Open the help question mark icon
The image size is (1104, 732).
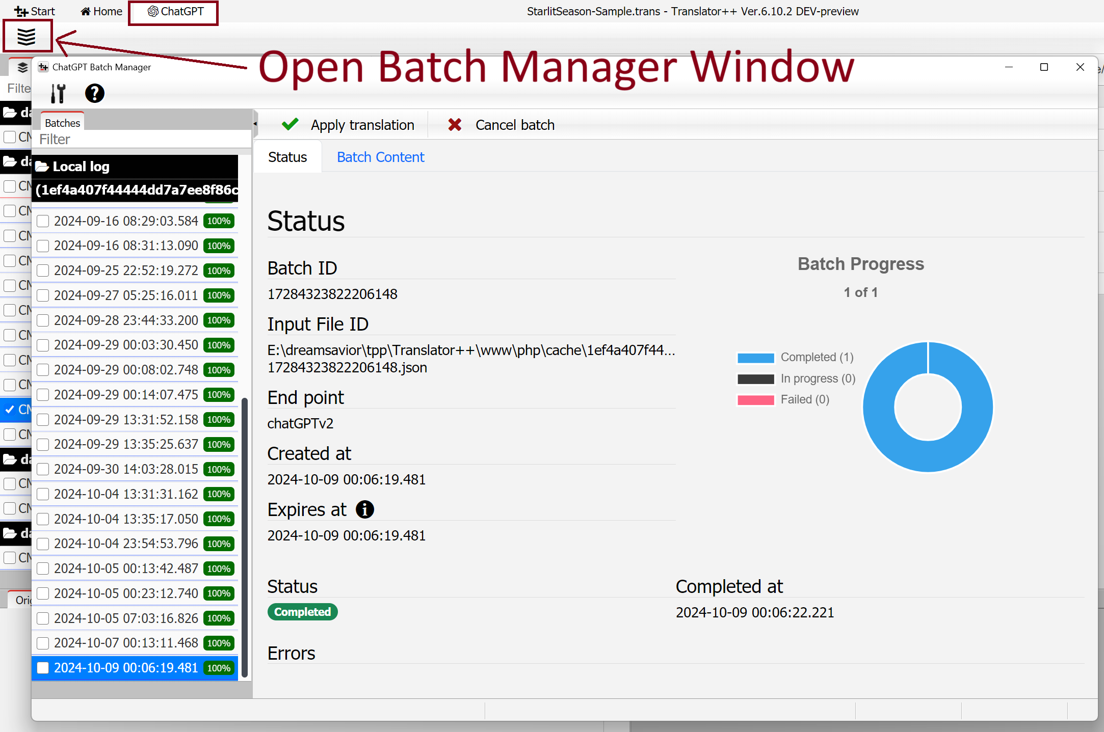[95, 93]
